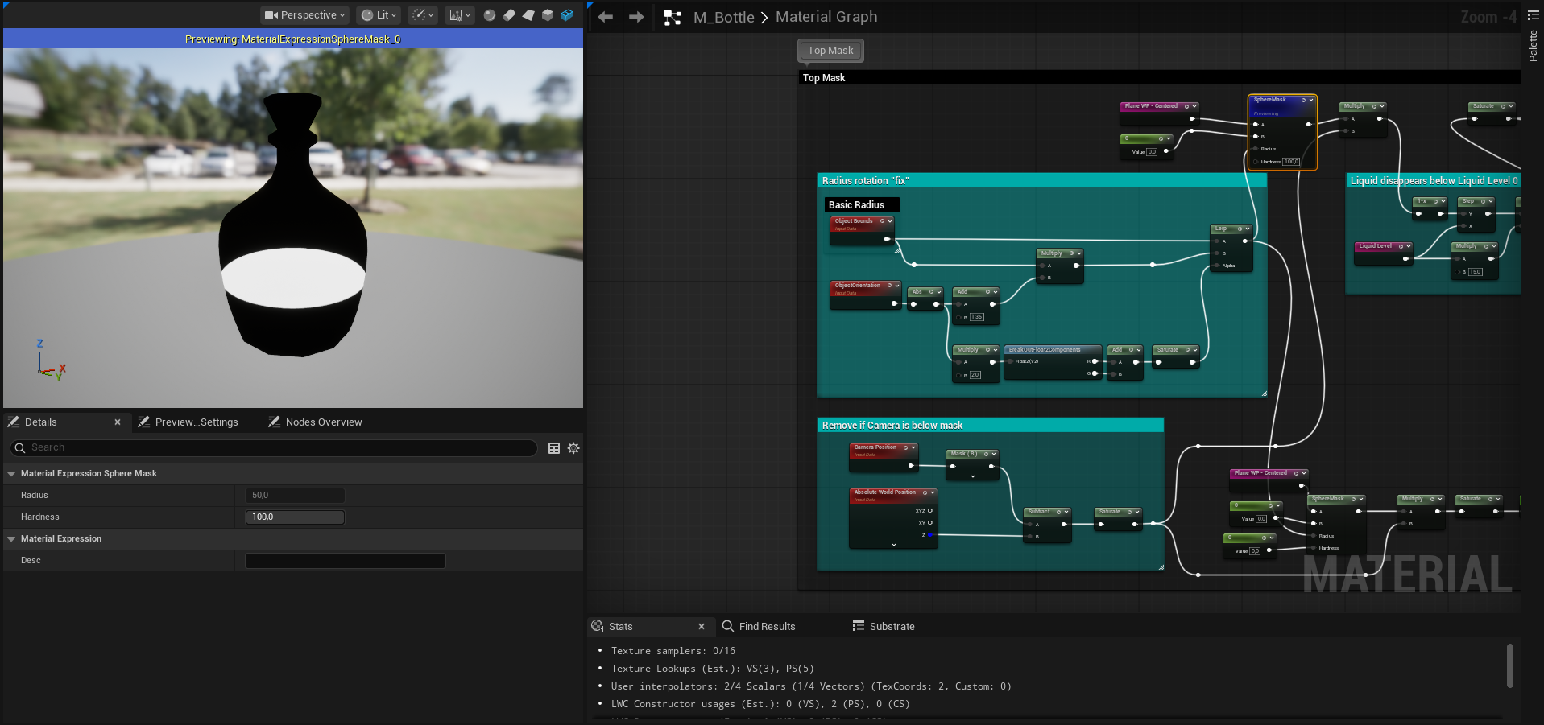Select the cube preview mesh icon
The width and height of the screenshot is (1544, 725).
coord(548,15)
